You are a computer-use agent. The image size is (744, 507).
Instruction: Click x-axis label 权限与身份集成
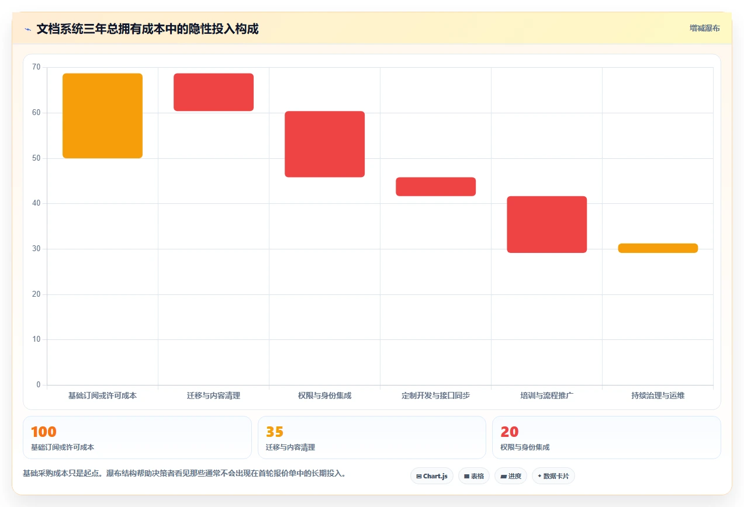click(324, 395)
